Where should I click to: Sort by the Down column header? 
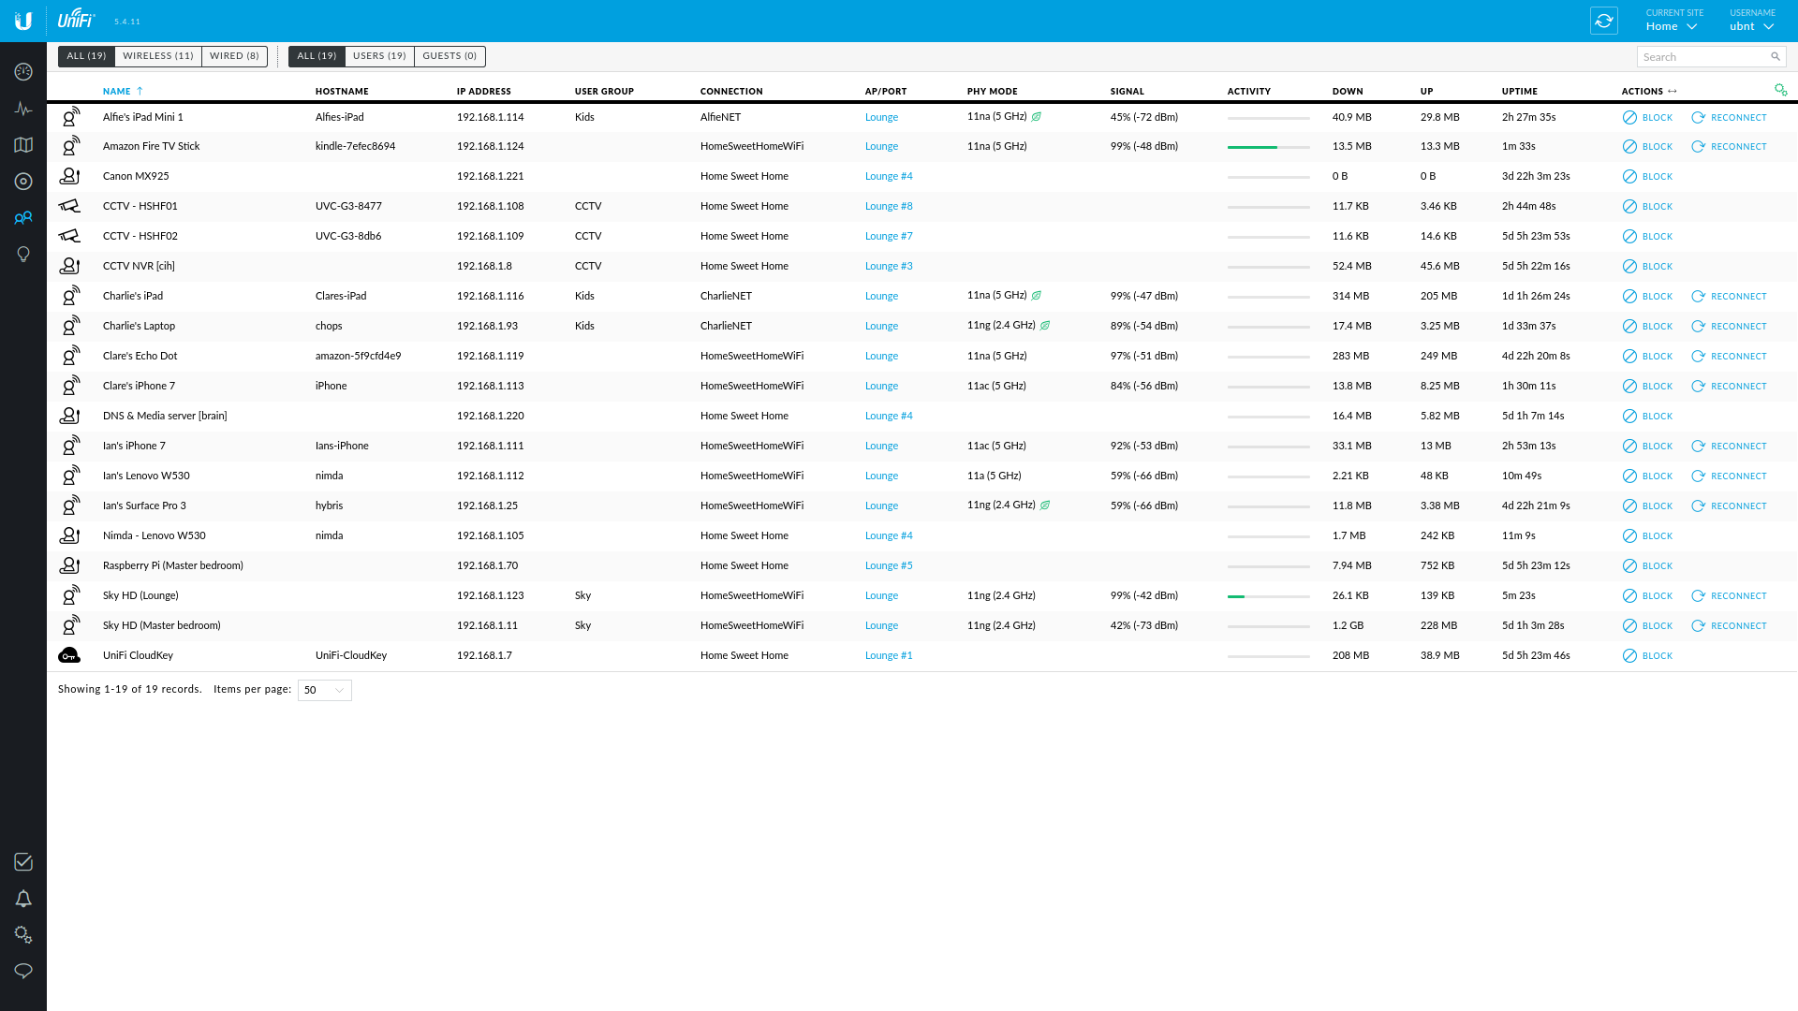pos(1348,91)
